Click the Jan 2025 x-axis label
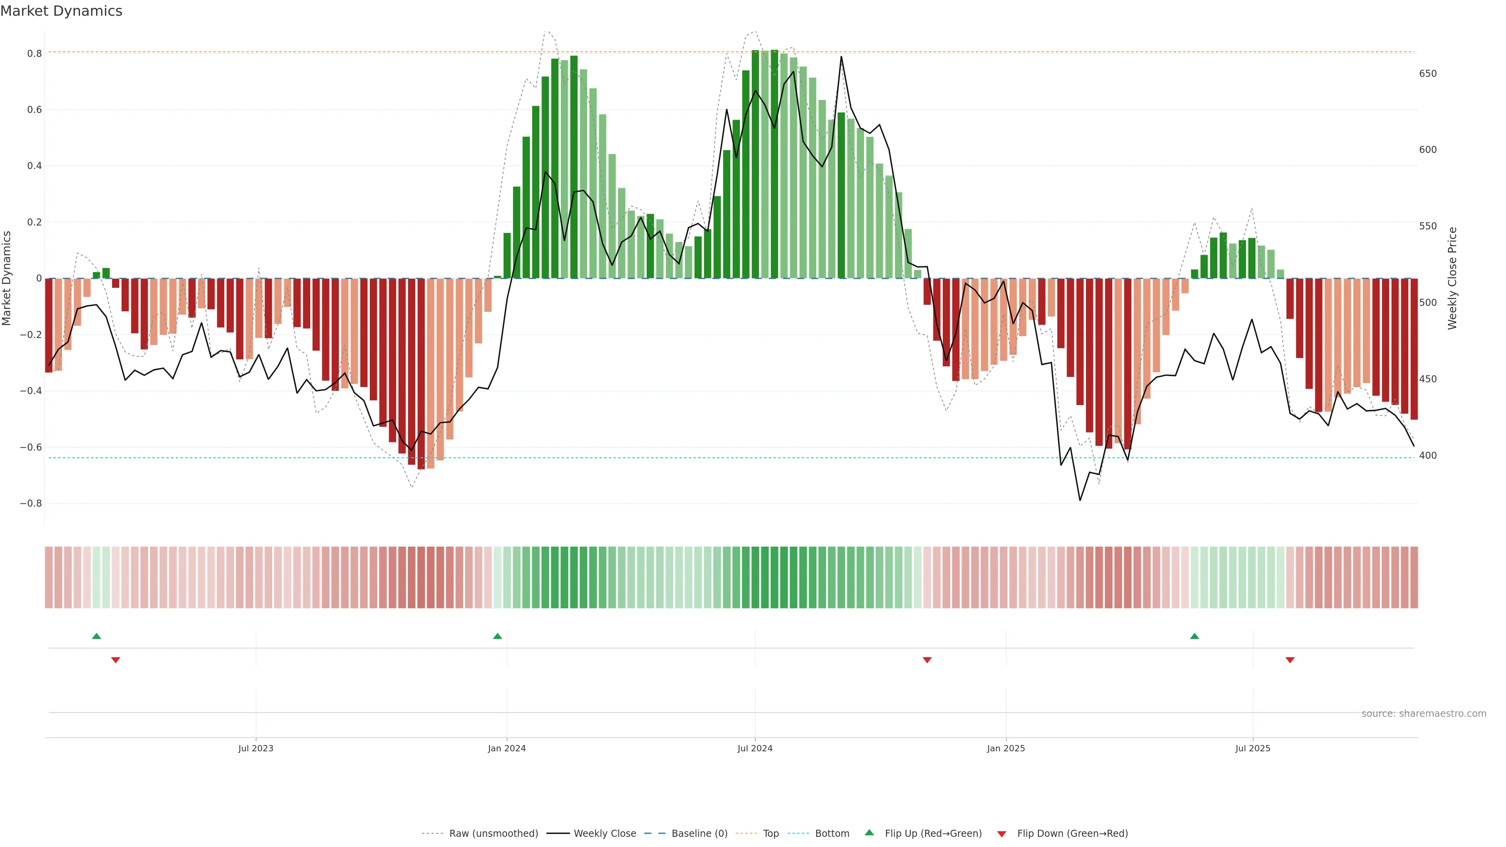The image size is (1506, 847). click(1006, 748)
